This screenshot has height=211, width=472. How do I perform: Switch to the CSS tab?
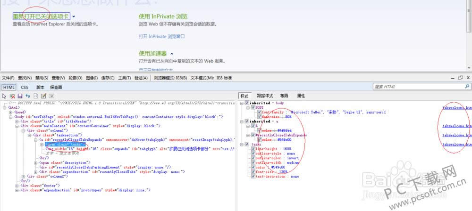pos(25,87)
